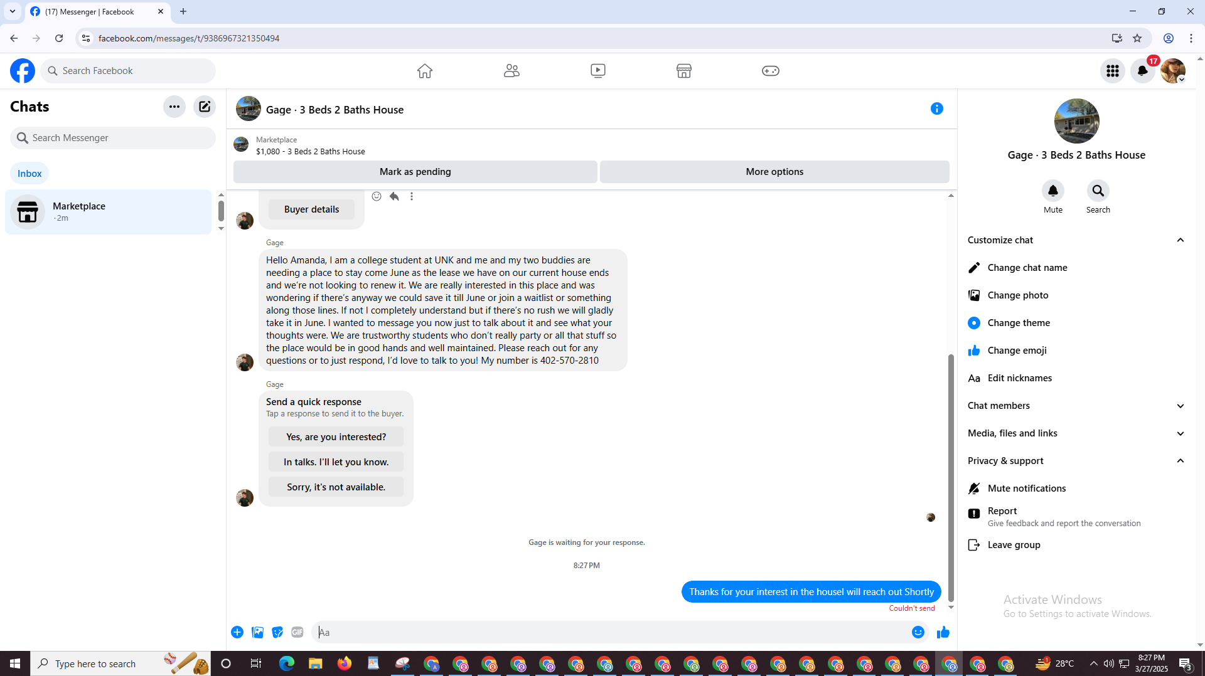This screenshot has height=676, width=1205.
Task: Open the account profile picture menu
Action: point(1173,71)
